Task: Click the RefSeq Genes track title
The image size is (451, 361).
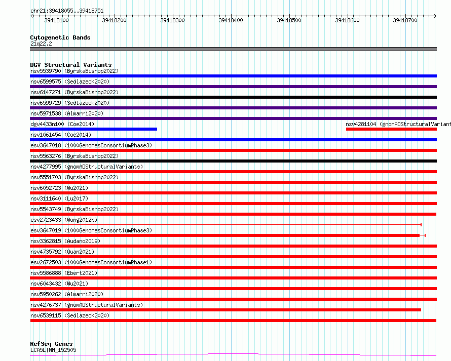Action: coord(51,344)
